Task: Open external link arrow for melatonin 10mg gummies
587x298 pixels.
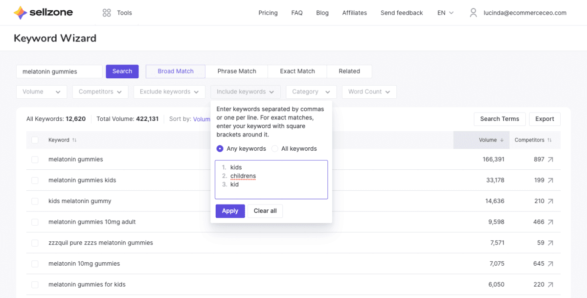Action: [551, 264]
